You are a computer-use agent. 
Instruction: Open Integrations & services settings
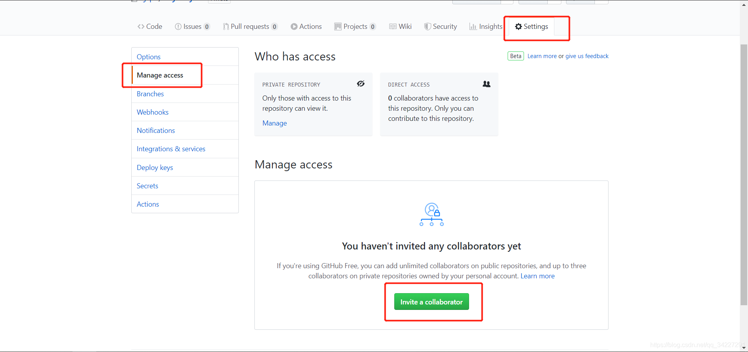tap(185, 149)
